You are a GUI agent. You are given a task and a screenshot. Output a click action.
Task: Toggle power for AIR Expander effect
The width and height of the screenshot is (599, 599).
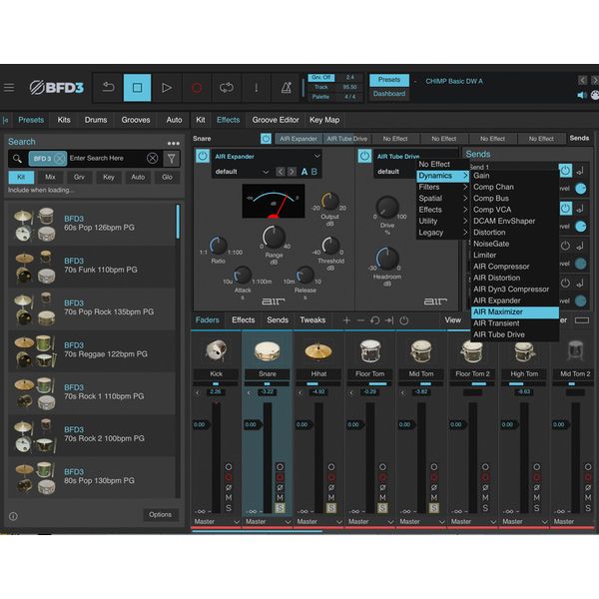(x=203, y=156)
